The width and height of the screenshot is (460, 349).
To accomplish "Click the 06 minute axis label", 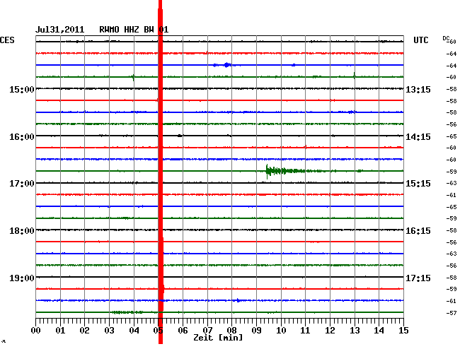I will pos(183,331).
